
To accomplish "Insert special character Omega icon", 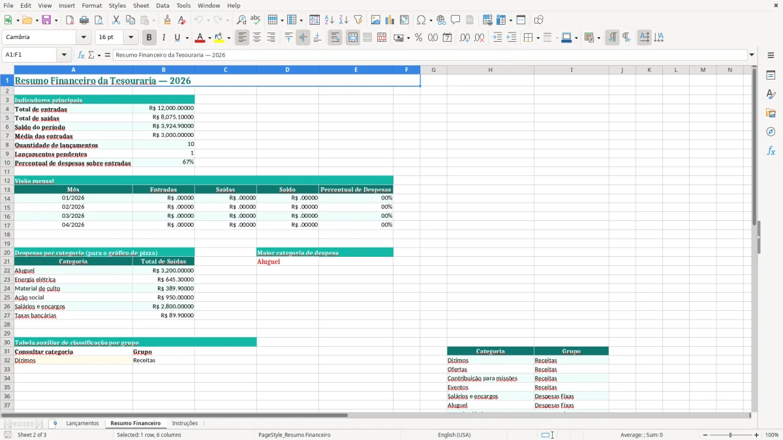I will (422, 20).
